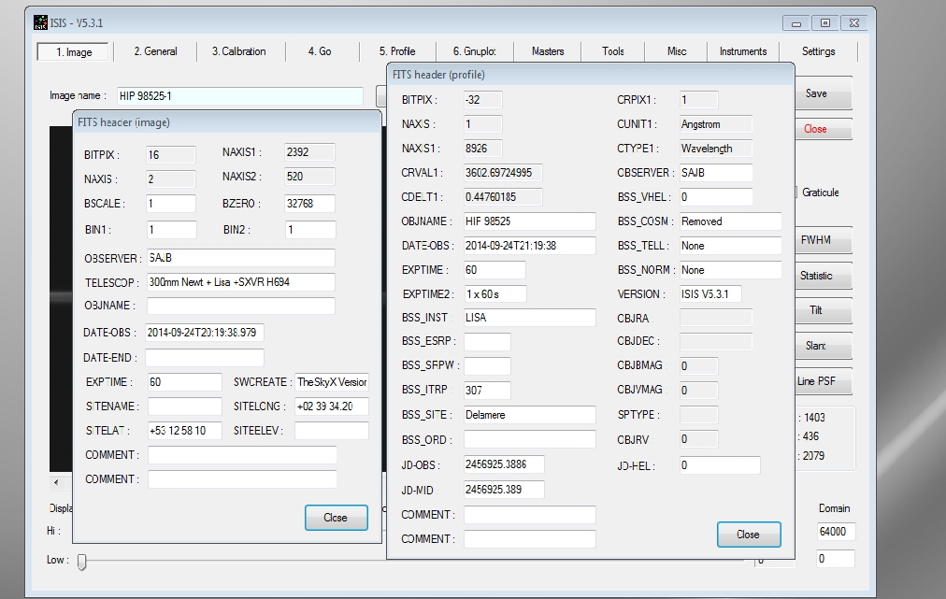Click the Slant button
The width and height of the screenshot is (946, 599).
point(823,346)
